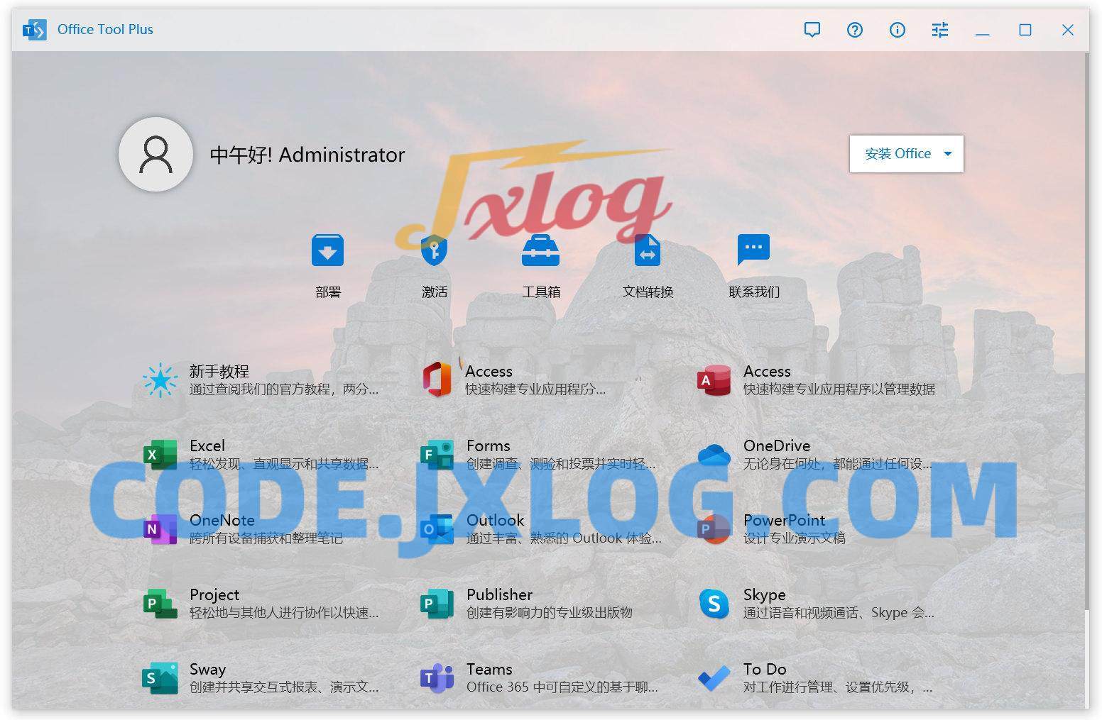
Task: Click the user avatar profile picture
Action: pos(156,155)
